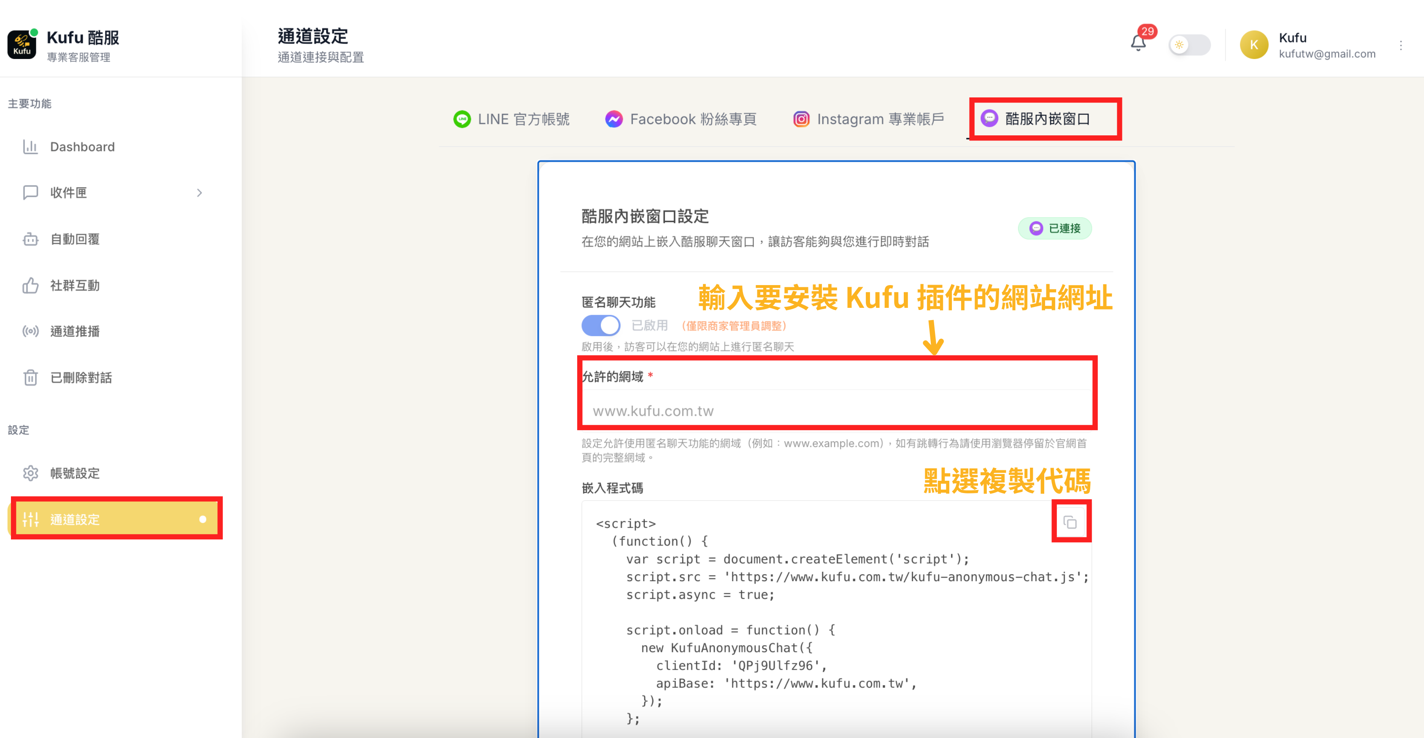Image resolution: width=1424 pixels, height=738 pixels.
Task: Toggle the light/dark mode switch
Action: coord(1189,45)
